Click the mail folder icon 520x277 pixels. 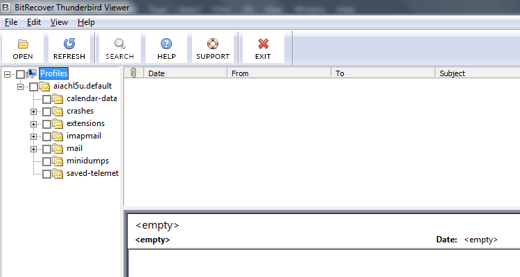[58, 149]
